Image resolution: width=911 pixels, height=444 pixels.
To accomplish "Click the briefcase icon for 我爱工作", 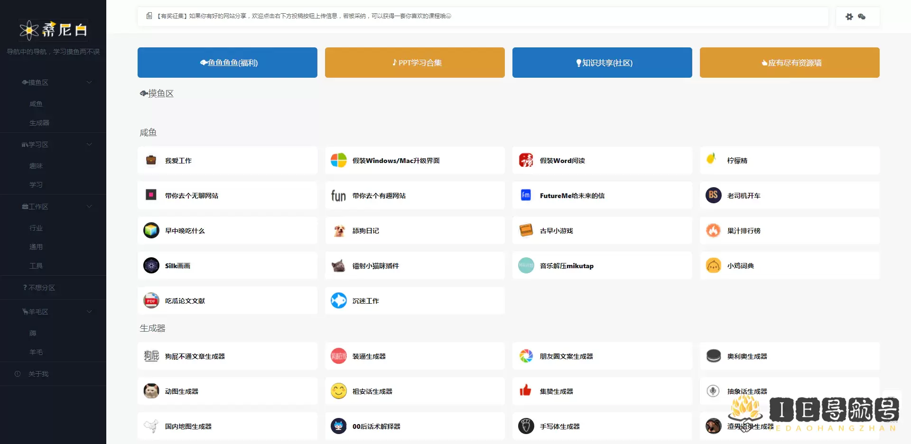I will [x=151, y=161].
